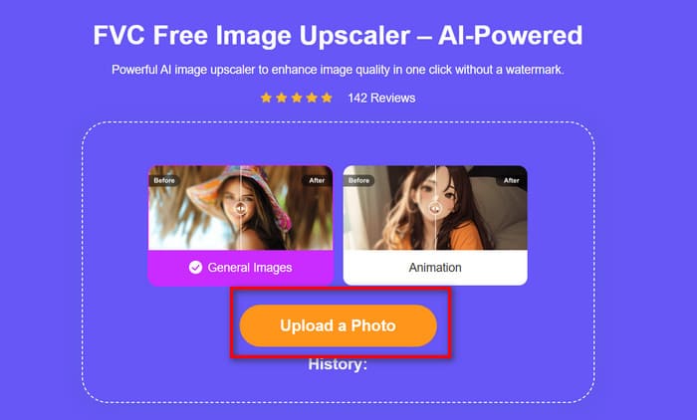Choose the Animation mode label
This screenshot has height=420, width=697.
(435, 268)
